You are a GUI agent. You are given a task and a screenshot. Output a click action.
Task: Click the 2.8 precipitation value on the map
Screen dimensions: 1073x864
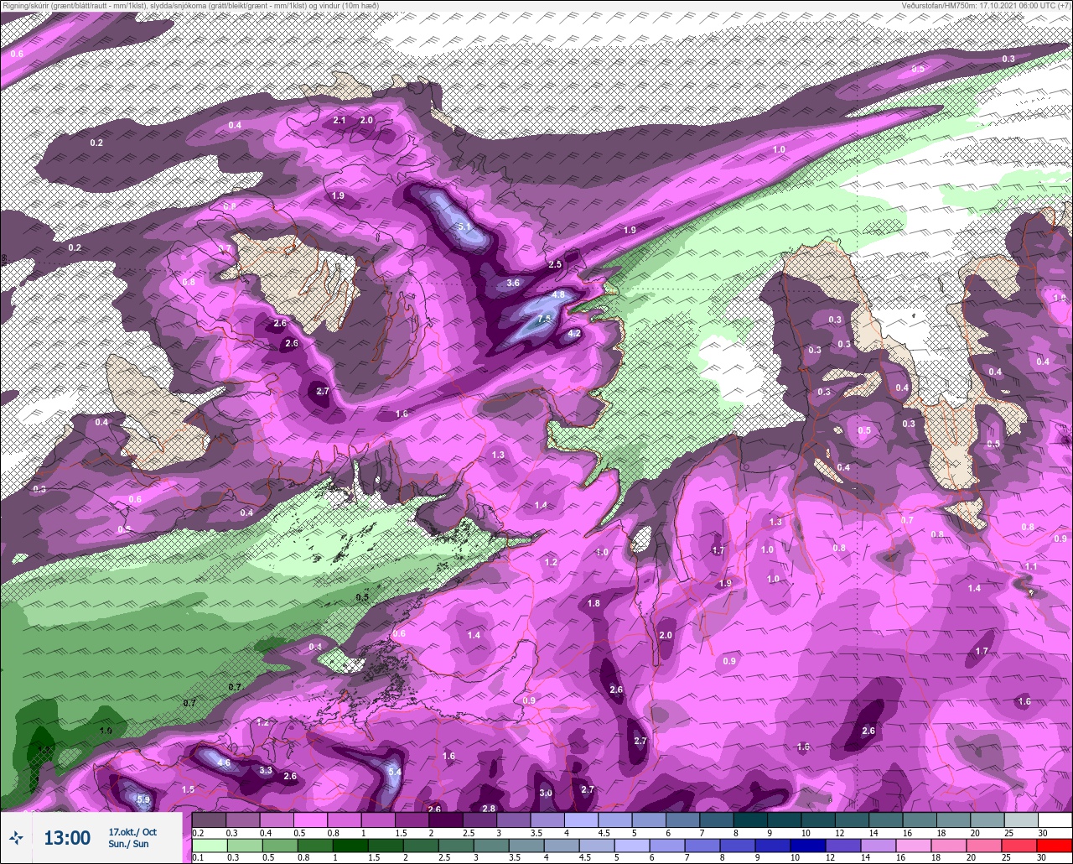[489, 808]
